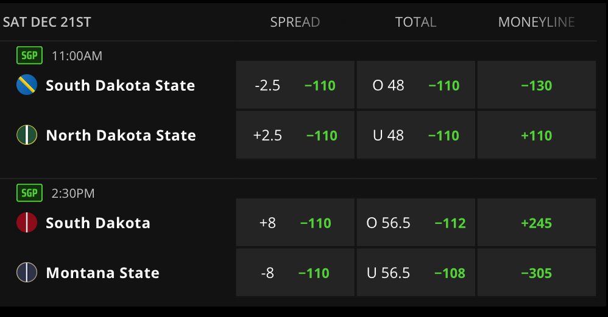Open SGP badge for 2:30PM game
The image size is (608, 317).
(29, 193)
